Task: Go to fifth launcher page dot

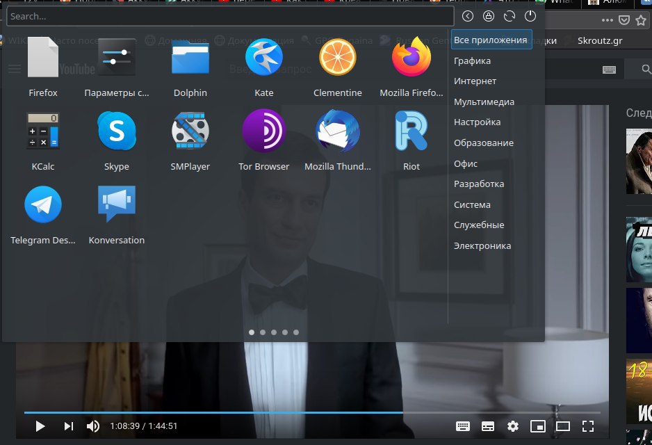Action: tap(296, 332)
